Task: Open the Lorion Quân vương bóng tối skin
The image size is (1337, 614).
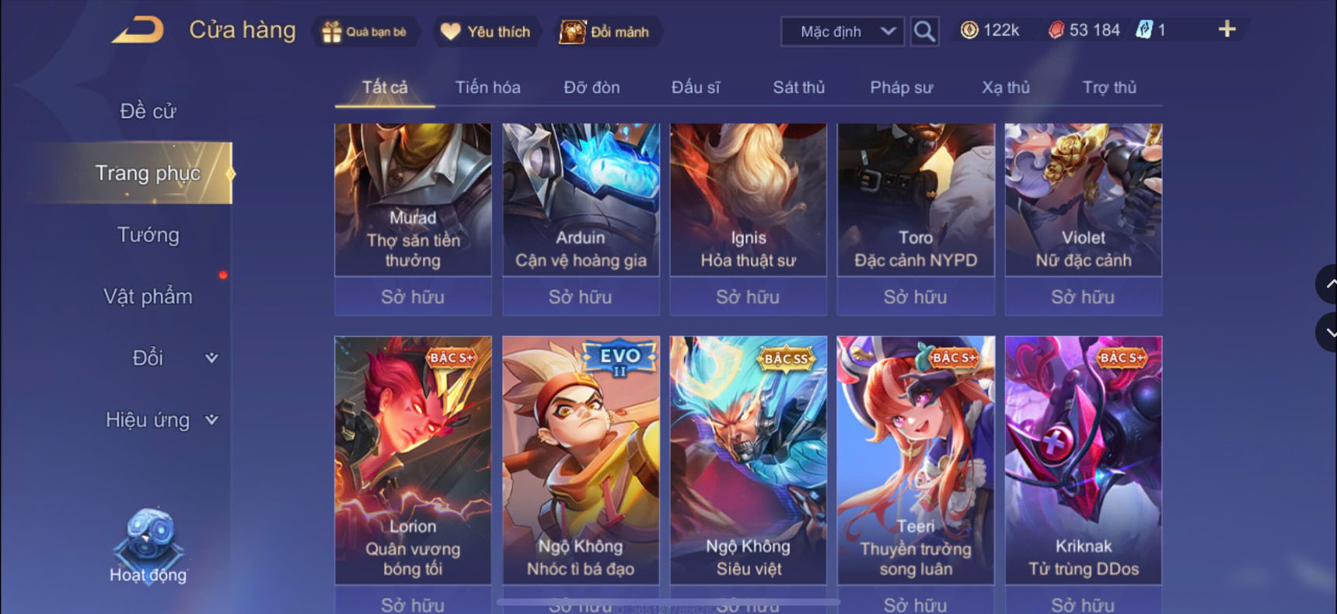Action: 413,460
